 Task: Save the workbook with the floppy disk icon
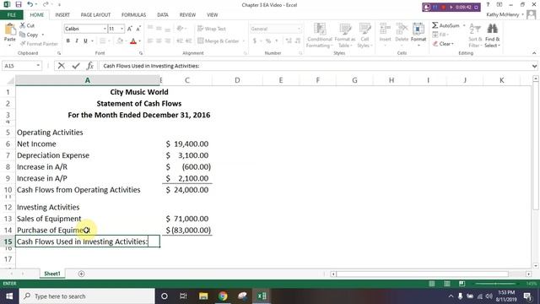[19, 5]
